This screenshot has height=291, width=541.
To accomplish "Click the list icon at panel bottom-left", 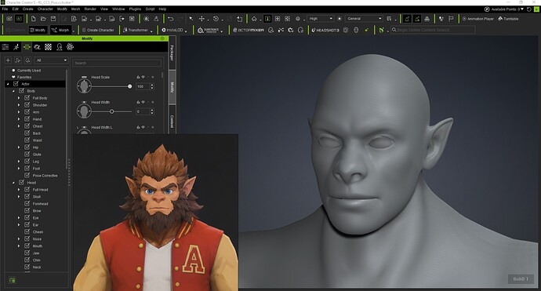I will 12,280.
